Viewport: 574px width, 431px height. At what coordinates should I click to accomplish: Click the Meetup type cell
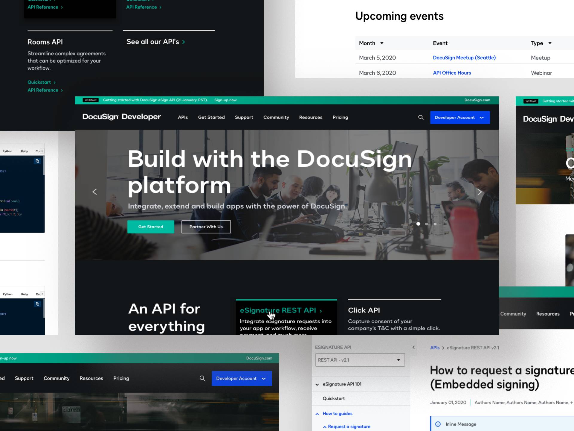(x=541, y=58)
